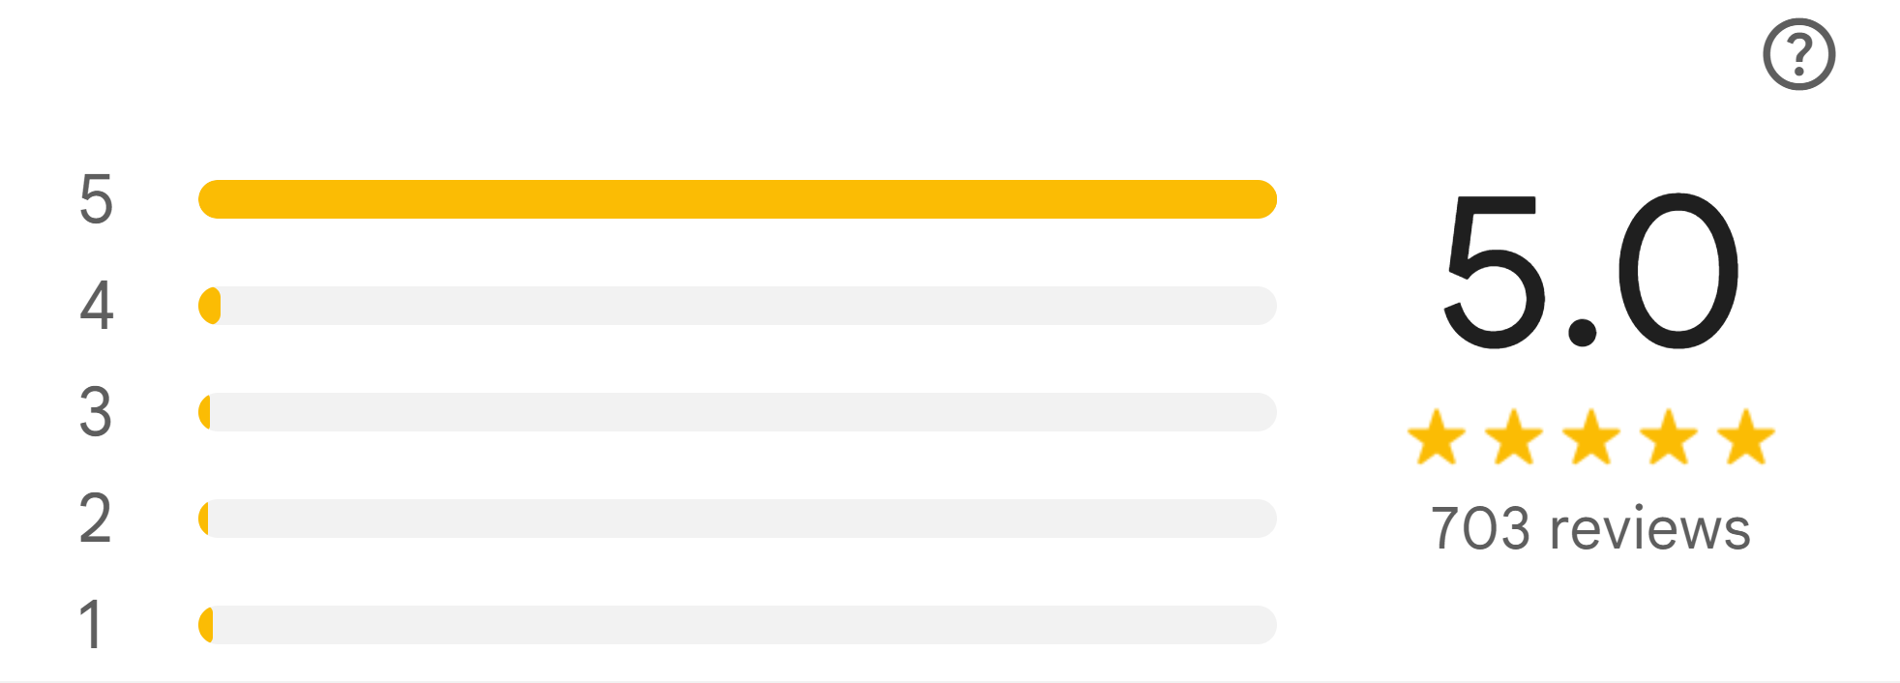Click the number 5 rating label
Screen dimensions: 1900x683
[x=96, y=199]
